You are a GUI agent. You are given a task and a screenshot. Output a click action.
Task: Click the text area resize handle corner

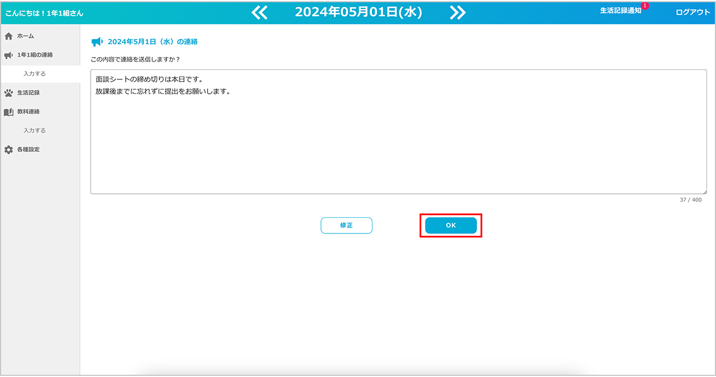point(704,192)
